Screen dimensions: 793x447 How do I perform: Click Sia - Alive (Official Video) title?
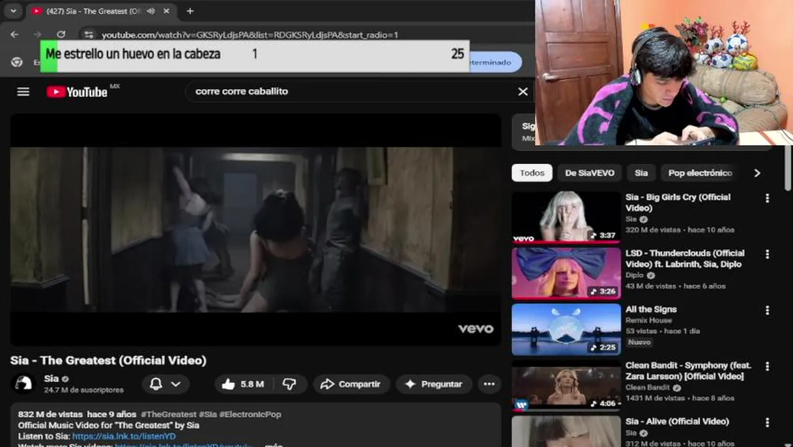coord(677,422)
